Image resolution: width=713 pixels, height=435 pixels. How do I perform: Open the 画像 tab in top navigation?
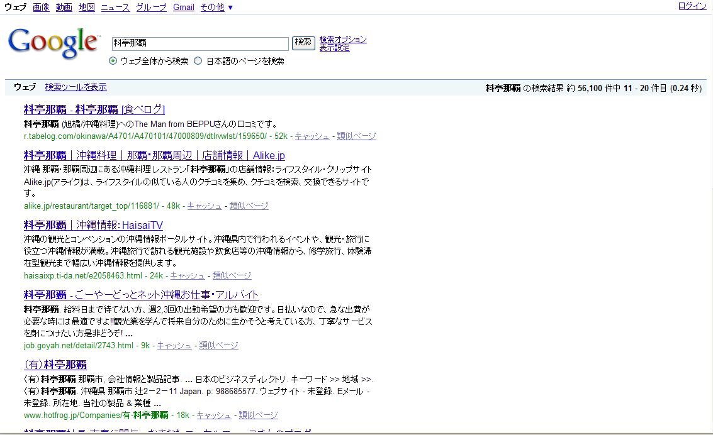tap(41, 8)
